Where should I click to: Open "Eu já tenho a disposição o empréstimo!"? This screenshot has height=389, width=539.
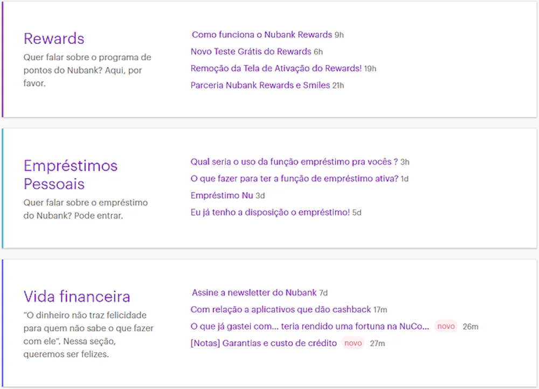coord(270,212)
